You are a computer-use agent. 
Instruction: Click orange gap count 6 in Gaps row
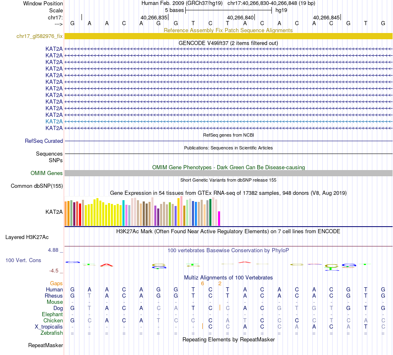[x=203, y=284]
